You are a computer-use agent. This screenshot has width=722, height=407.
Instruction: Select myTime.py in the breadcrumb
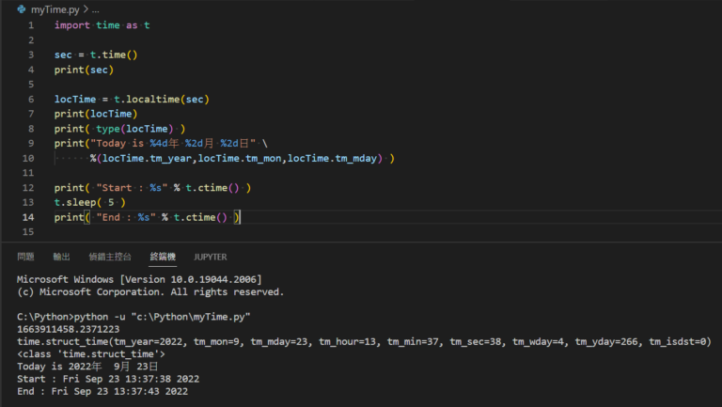coord(55,9)
